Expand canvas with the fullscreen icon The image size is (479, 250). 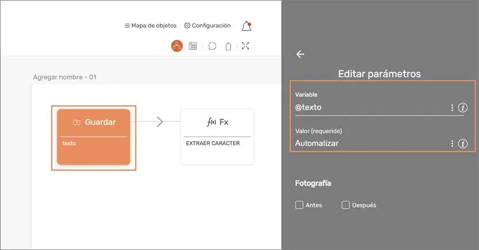[246, 47]
